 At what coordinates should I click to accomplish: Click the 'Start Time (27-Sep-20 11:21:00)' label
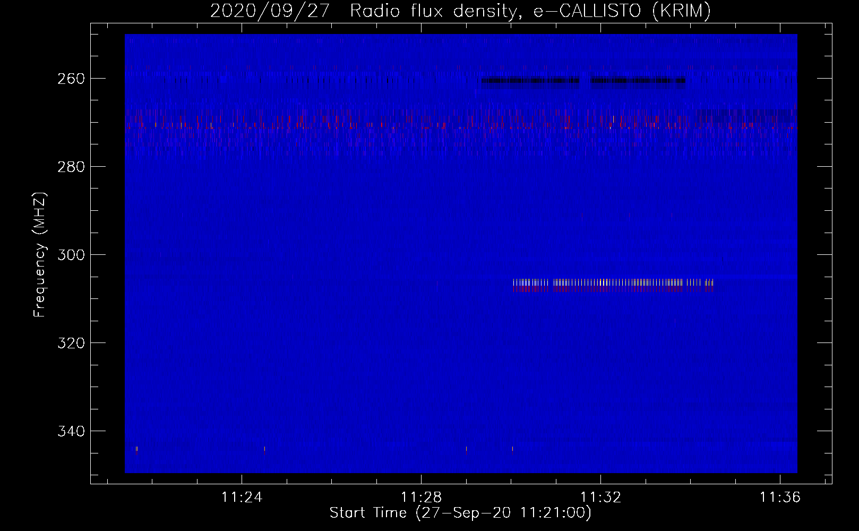[460, 513]
